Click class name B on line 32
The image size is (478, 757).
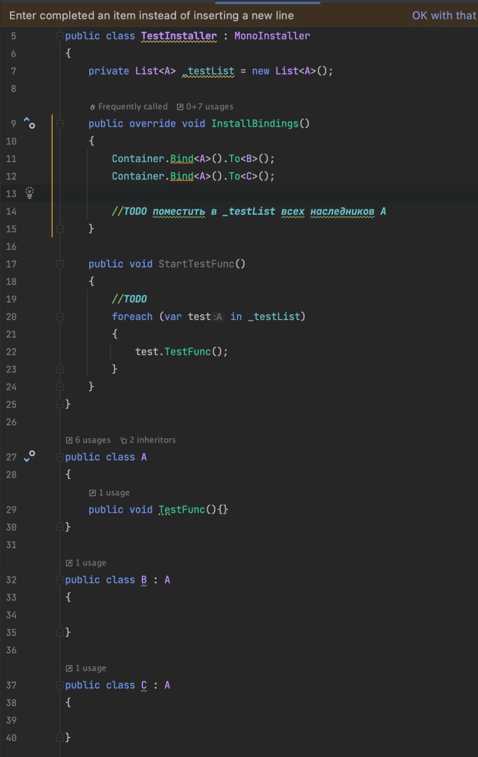click(x=144, y=580)
